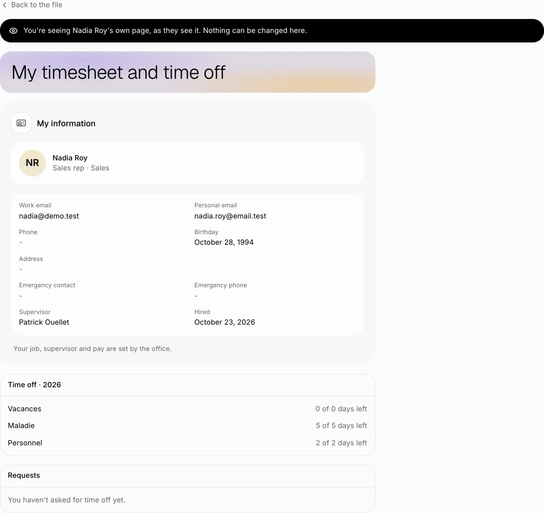The image size is (544, 513).
Task: Click the 'Work email' label
Action: coord(35,205)
